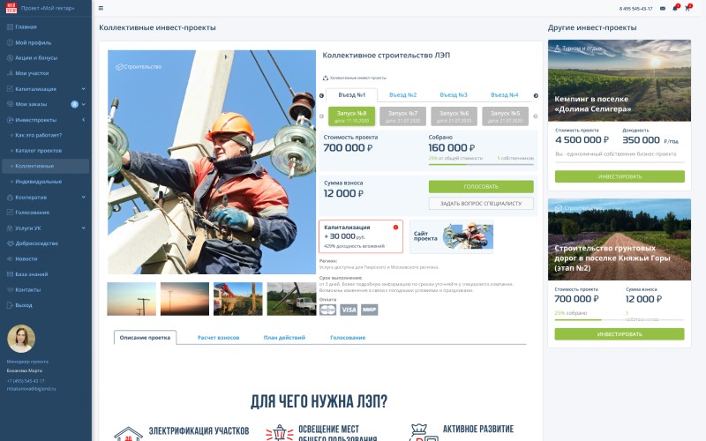
Task: Select the Запуск №7 launch button
Action: click(402, 116)
